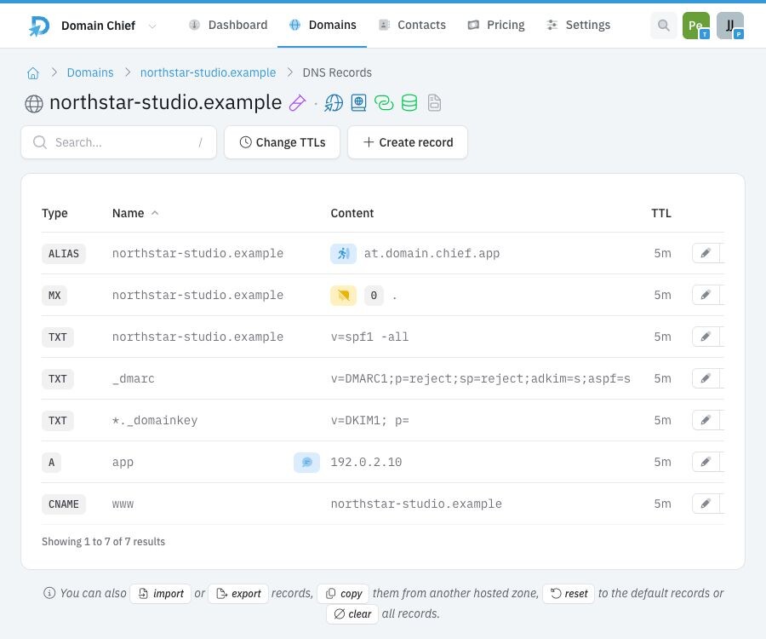This screenshot has height=639, width=766.
Task: Click the Domain Chief logo icon
Action: click(39, 26)
